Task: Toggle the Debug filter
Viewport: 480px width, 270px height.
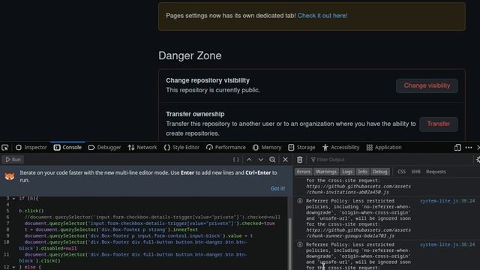Action: 380,172
